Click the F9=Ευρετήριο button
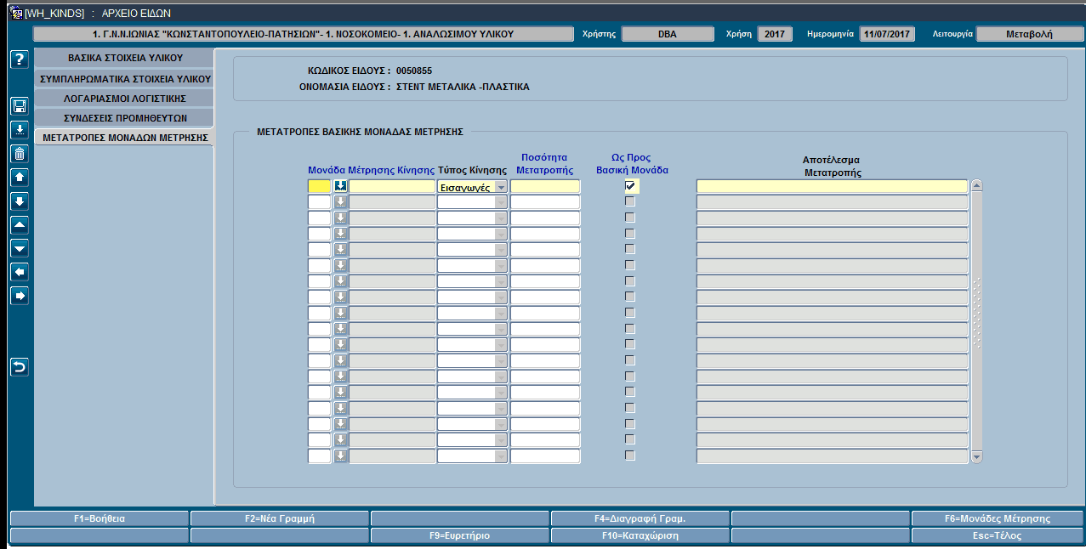The height and width of the screenshot is (549, 1086). coord(460,535)
